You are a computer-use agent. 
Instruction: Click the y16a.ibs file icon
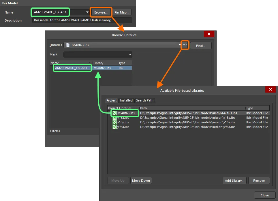pos(115,118)
